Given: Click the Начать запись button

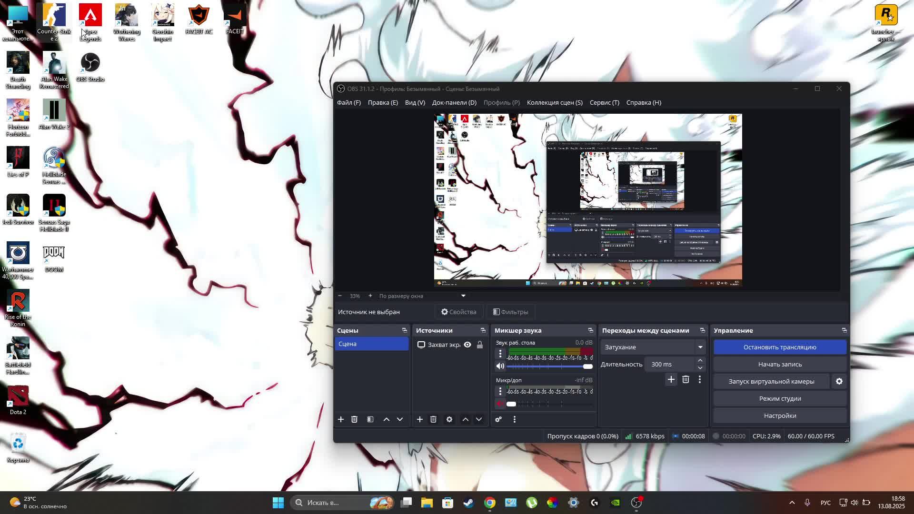Looking at the screenshot, I should point(779,364).
